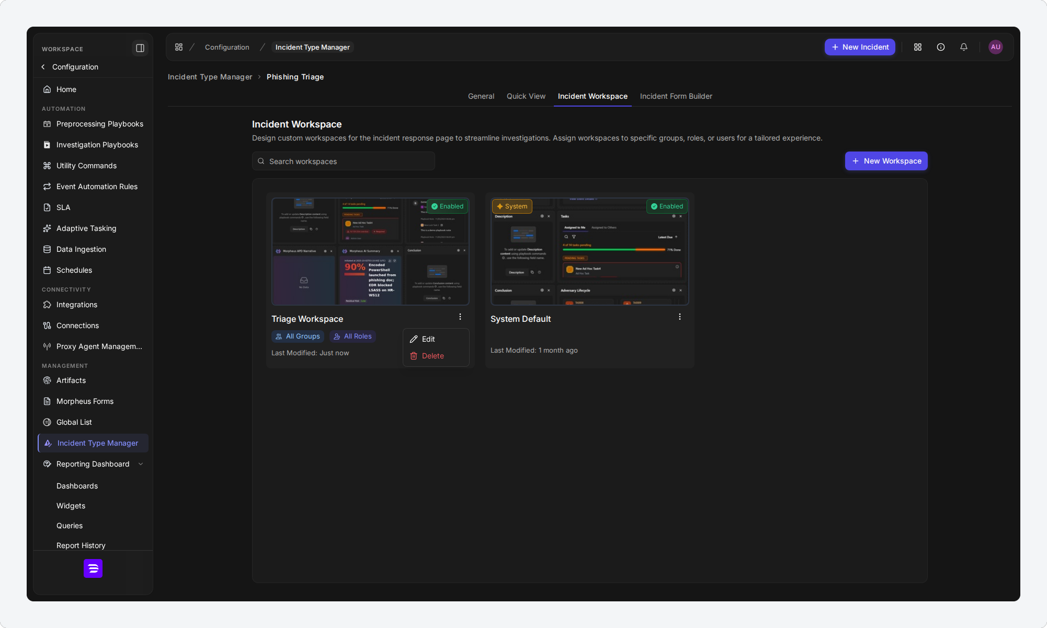Open Integrations page

pos(93,305)
